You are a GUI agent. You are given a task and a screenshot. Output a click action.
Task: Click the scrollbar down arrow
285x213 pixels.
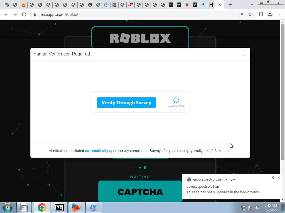(282, 200)
